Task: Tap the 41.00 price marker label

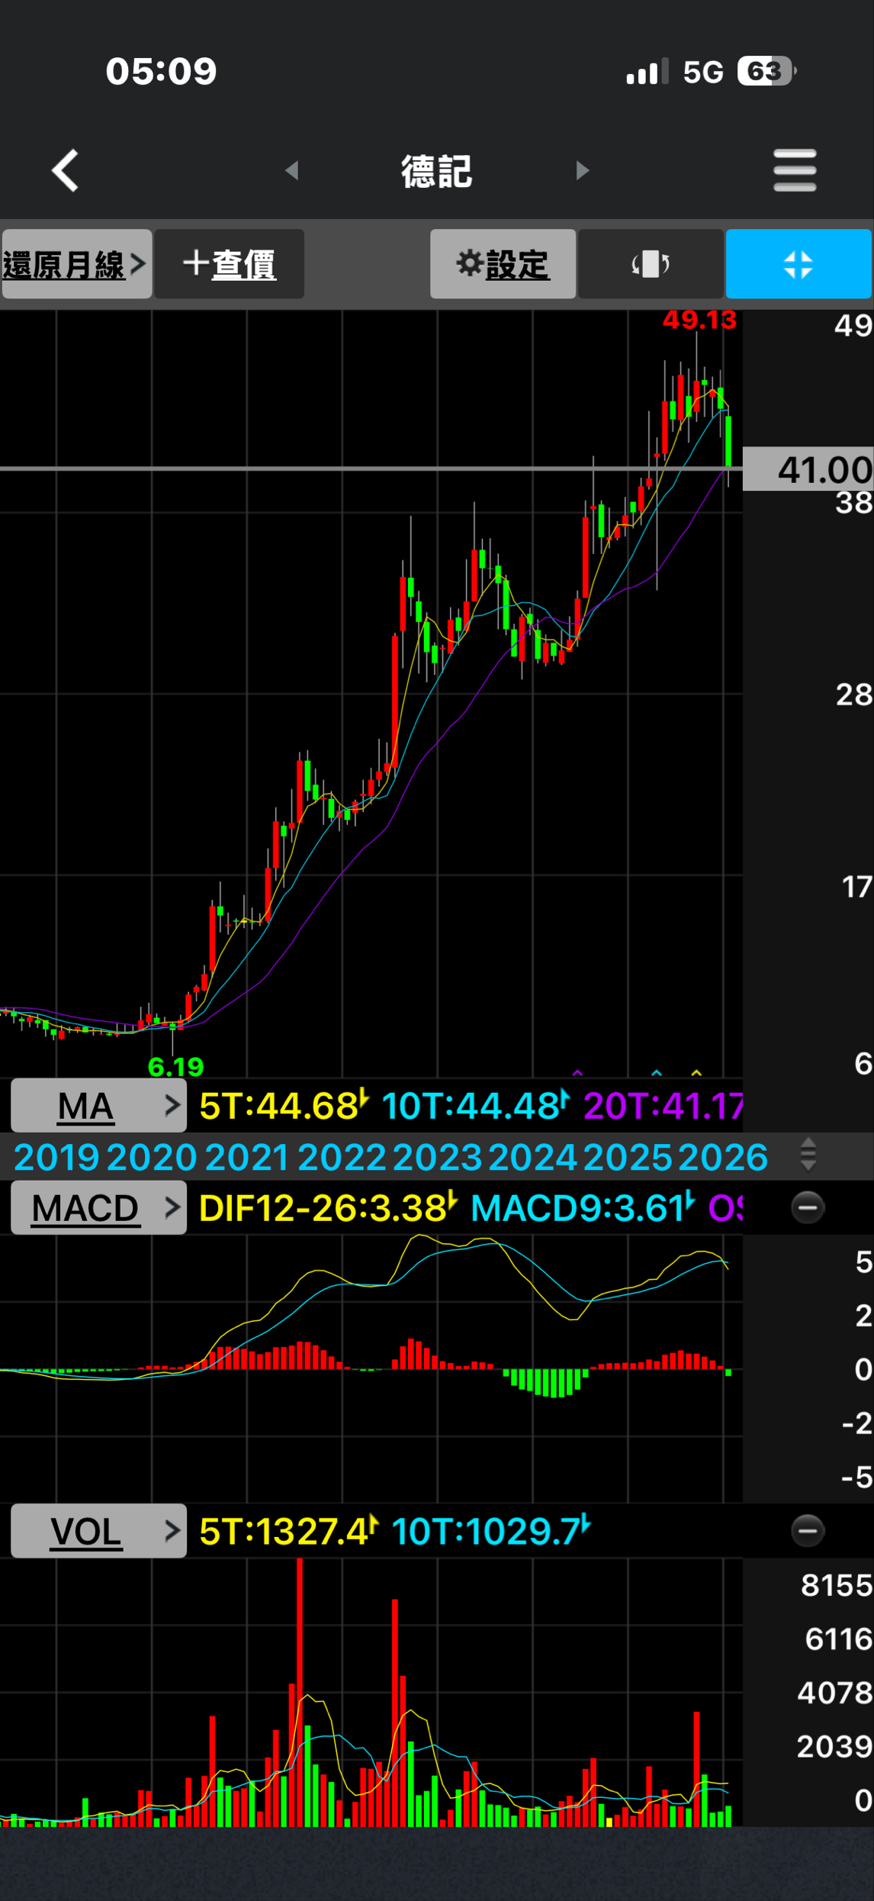Action: (x=808, y=469)
